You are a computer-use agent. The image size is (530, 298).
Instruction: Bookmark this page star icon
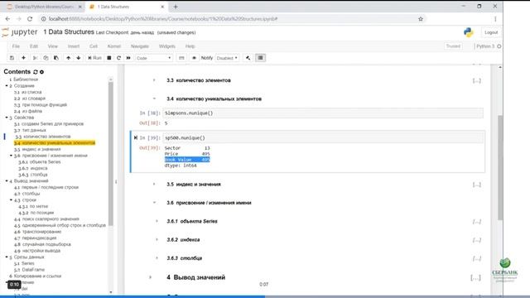(x=421, y=19)
